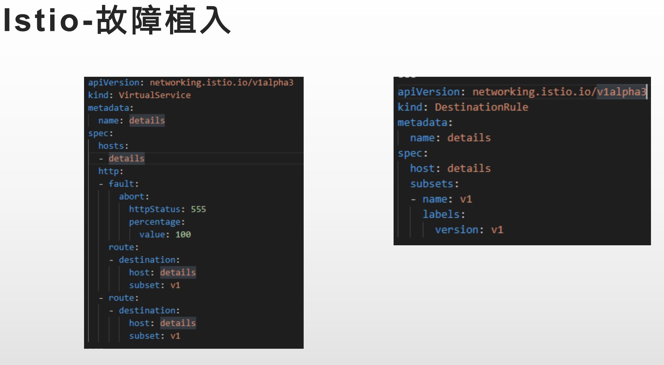This screenshot has width=664, height=365.
Task: Select the "subsets:" key line
Action: 434,184
